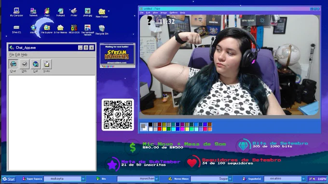
Task: Click the Bits taskbar icon
Action: 98,179
